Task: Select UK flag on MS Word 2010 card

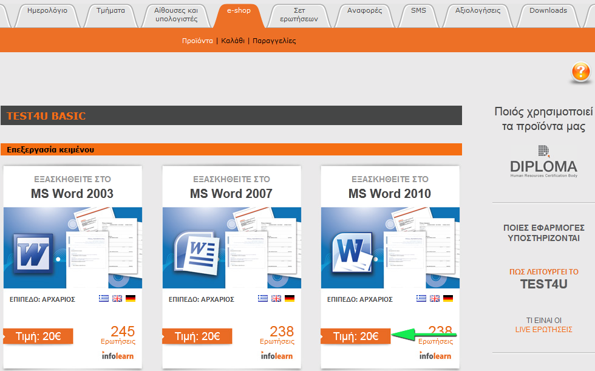Action: 435,299
